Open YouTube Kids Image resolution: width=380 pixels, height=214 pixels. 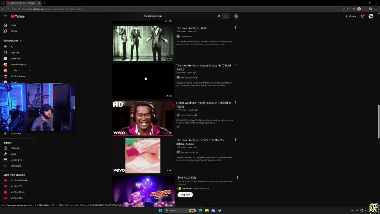(x=17, y=198)
